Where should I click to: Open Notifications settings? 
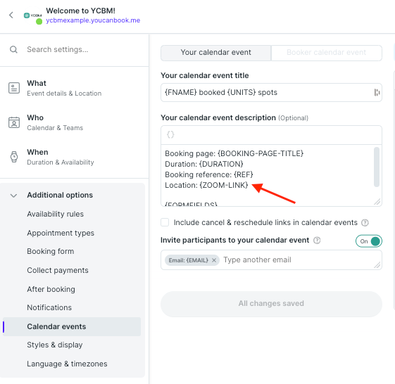pyautogui.click(x=49, y=307)
